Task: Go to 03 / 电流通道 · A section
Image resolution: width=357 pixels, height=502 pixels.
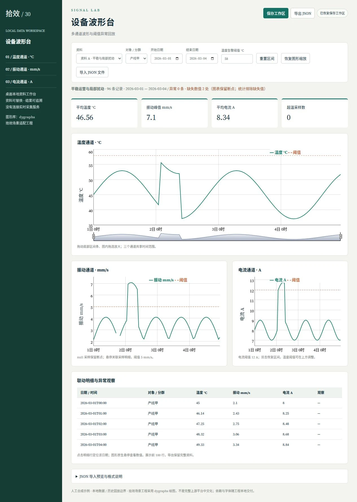Action: (31, 82)
